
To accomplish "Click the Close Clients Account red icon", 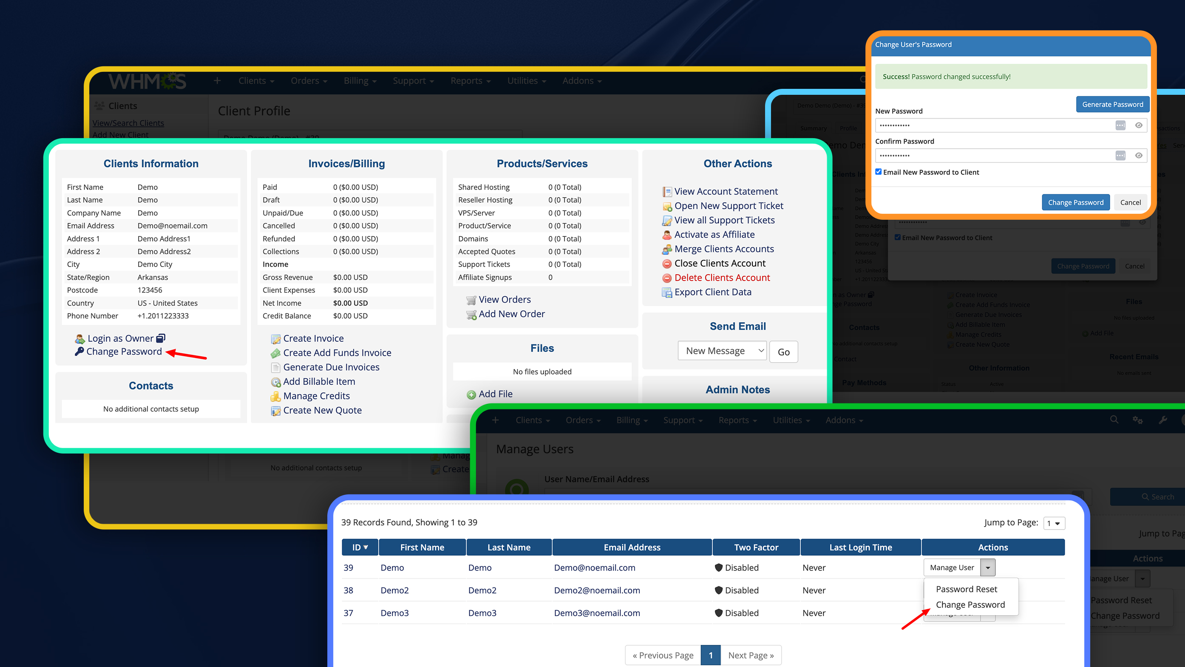I will pos(667,264).
